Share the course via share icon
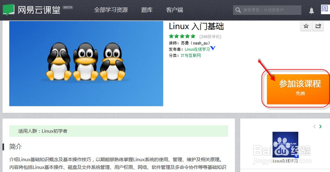 [x=318, y=26]
